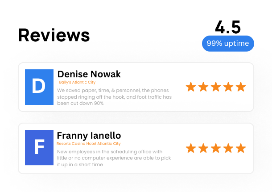Click the blue F avatar tile
Viewport: 272px width, 192px height.
pyautogui.click(x=39, y=148)
